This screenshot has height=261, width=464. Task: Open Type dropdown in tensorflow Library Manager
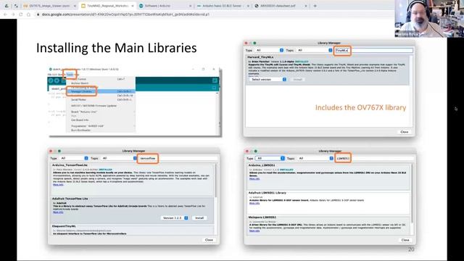click(74, 158)
